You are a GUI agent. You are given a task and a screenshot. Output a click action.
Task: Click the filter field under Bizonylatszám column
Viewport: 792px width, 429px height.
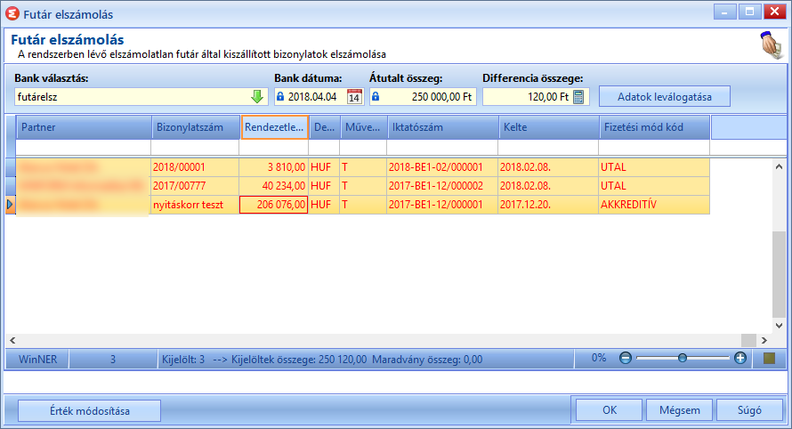195,148
